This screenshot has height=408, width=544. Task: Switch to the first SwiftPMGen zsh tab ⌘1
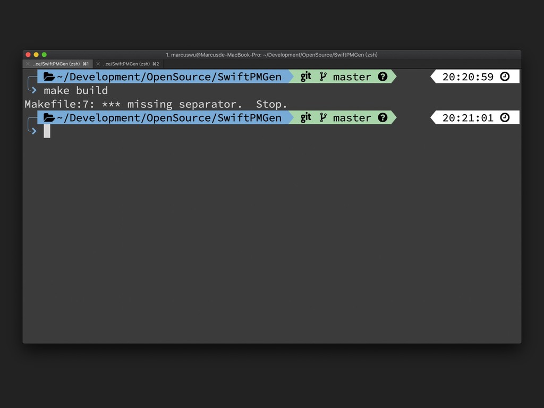click(x=58, y=64)
